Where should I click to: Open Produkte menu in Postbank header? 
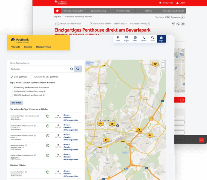click(15, 47)
